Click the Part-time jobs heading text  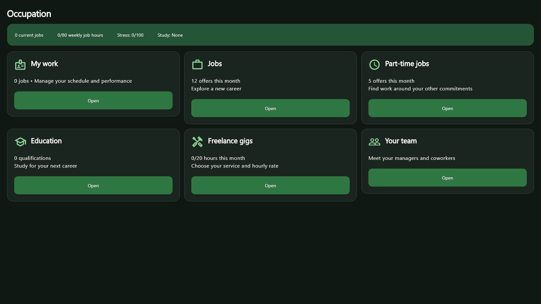407,64
